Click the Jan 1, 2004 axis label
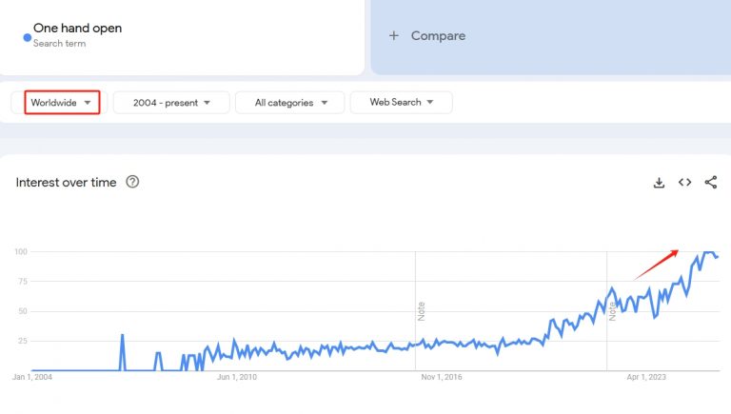Image resolution: width=731 pixels, height=414 pixels. (32, 377)
